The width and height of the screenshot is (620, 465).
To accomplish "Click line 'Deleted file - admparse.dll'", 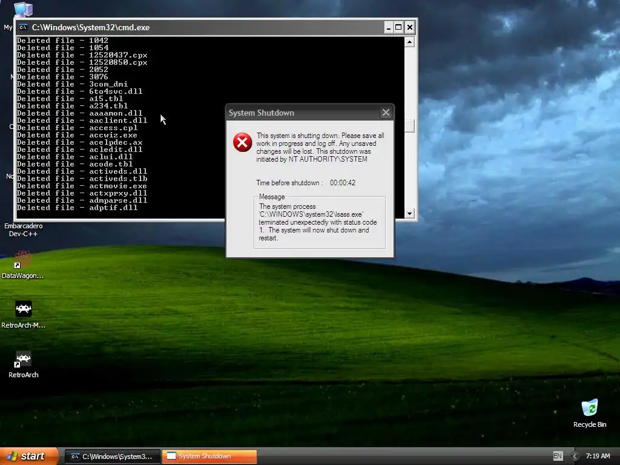I will click(x=82, y=200).
